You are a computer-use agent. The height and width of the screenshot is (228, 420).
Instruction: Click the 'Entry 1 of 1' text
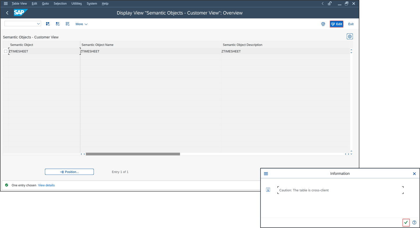point(120,172)
